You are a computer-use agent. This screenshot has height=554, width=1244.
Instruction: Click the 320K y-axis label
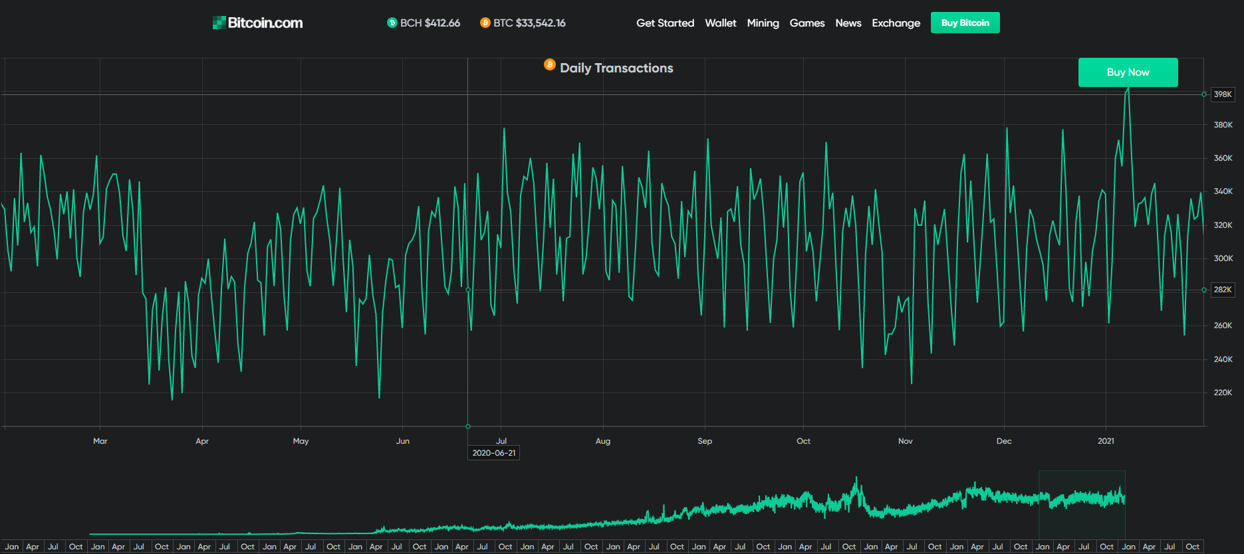coord(1223,225)
